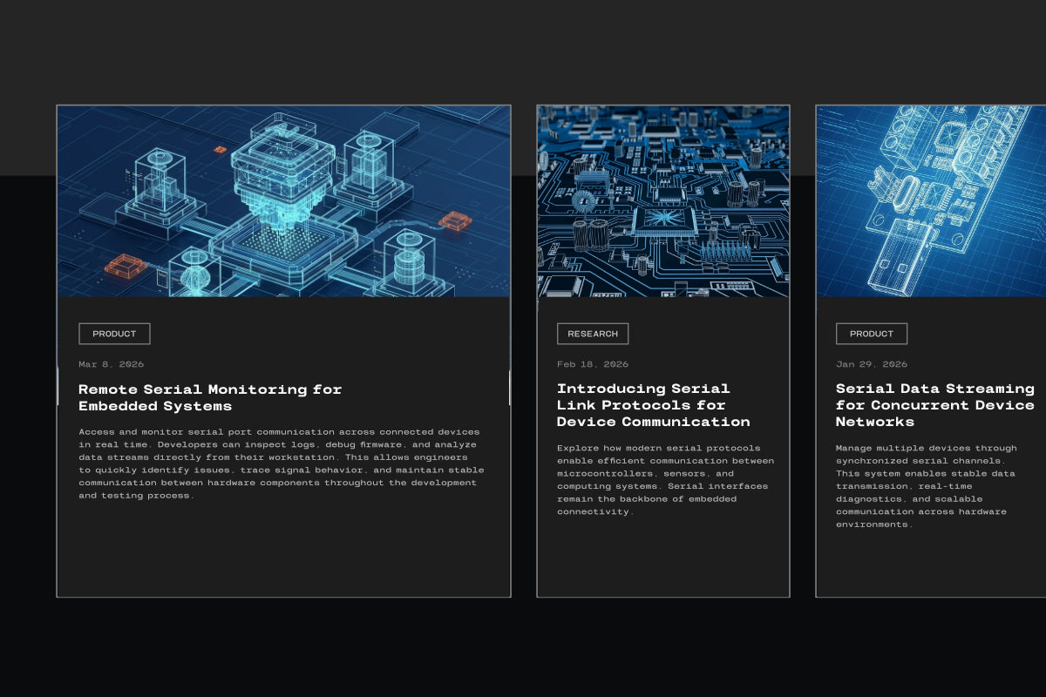1046x697 pixels.
Task: Open 'Remote Serial Monitoring for Embedded Systems' article
Action: click(210, 397)
